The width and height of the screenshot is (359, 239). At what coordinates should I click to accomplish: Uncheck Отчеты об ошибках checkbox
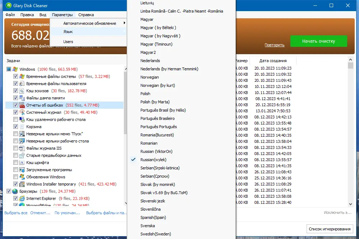click(x=15, y=105)
